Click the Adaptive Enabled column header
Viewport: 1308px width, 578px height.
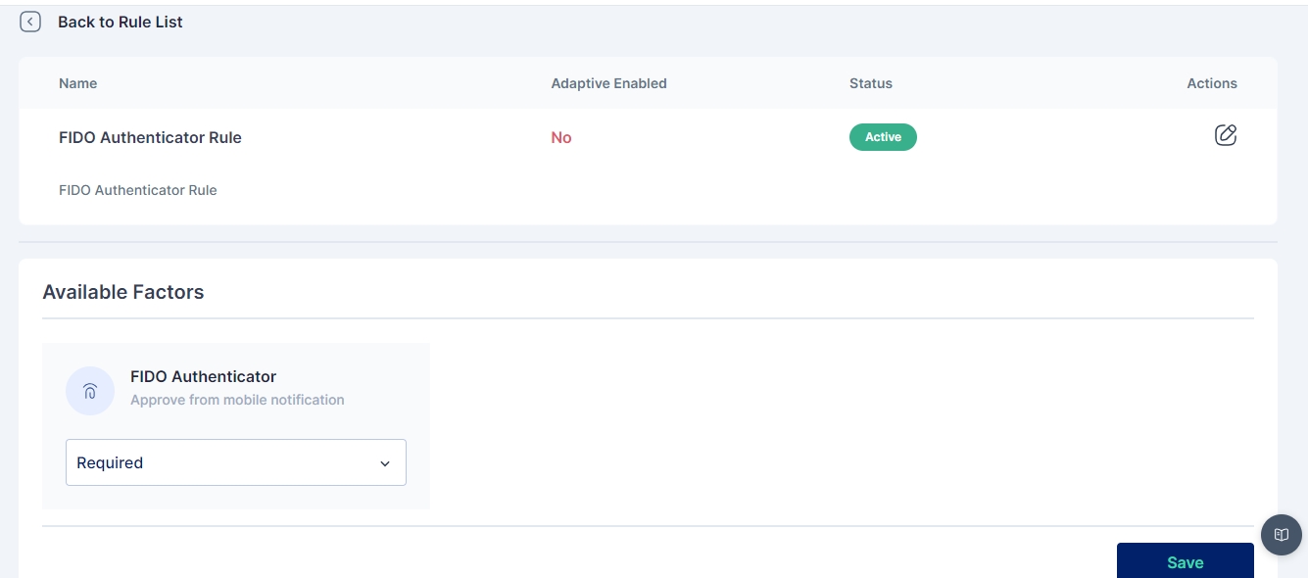[608, 83]
